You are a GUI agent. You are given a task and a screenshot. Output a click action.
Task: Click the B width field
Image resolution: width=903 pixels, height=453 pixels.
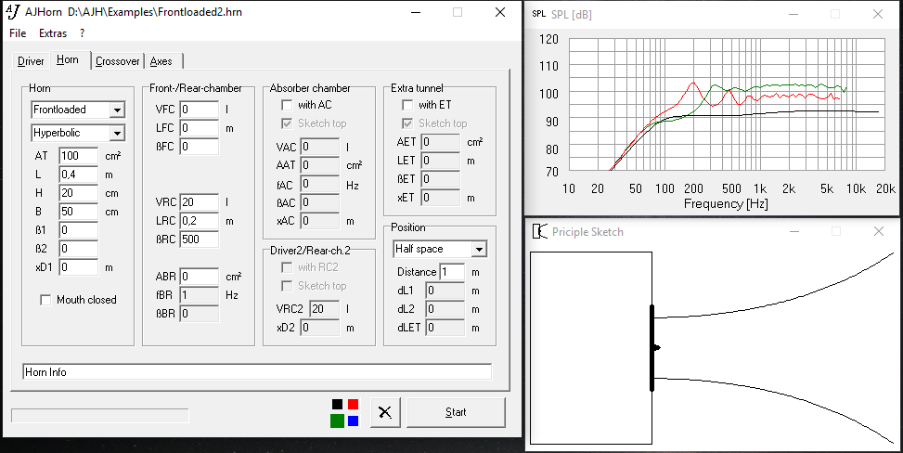pos(78,212)
